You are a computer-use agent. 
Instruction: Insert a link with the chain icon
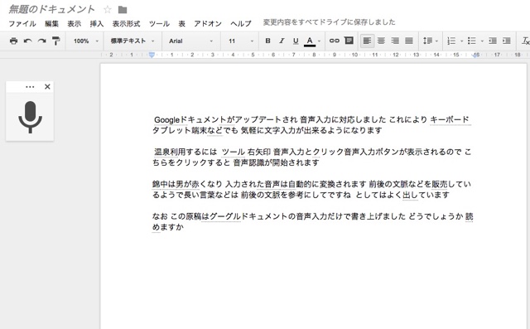point(335,41)
